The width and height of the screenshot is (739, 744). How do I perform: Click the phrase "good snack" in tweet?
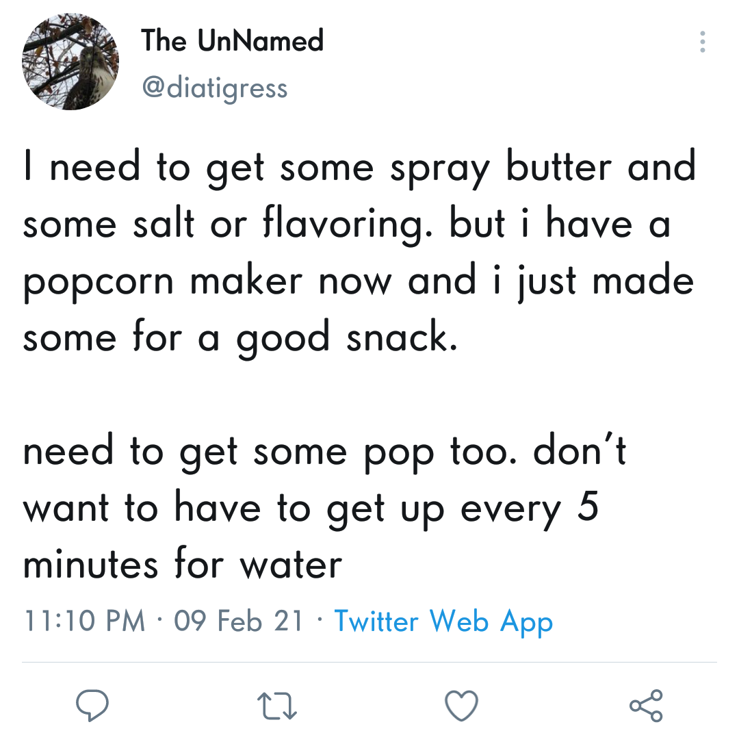347,338
